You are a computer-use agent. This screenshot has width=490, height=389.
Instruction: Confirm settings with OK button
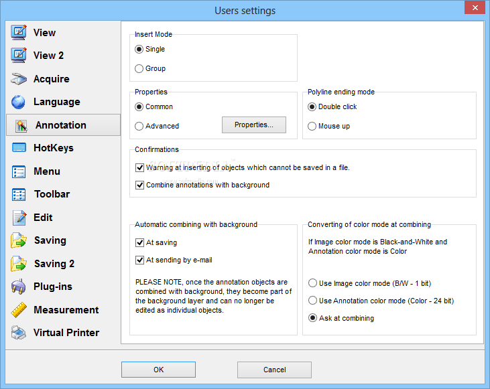tap(158, 370)
